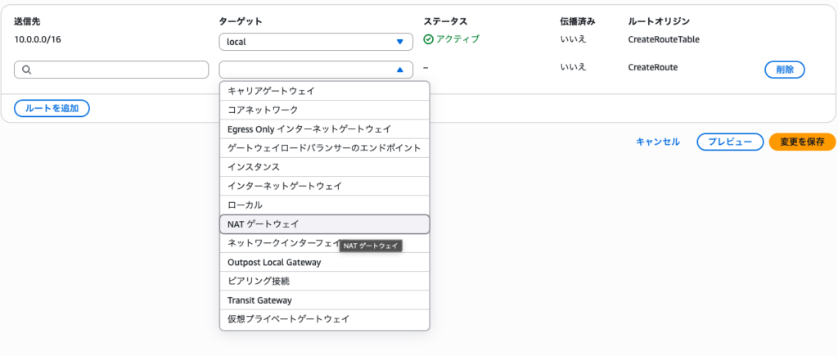Pick ゲートウェイロードバランサーのエンドポイント option
The image size is (838, 356).
(324, 148)
